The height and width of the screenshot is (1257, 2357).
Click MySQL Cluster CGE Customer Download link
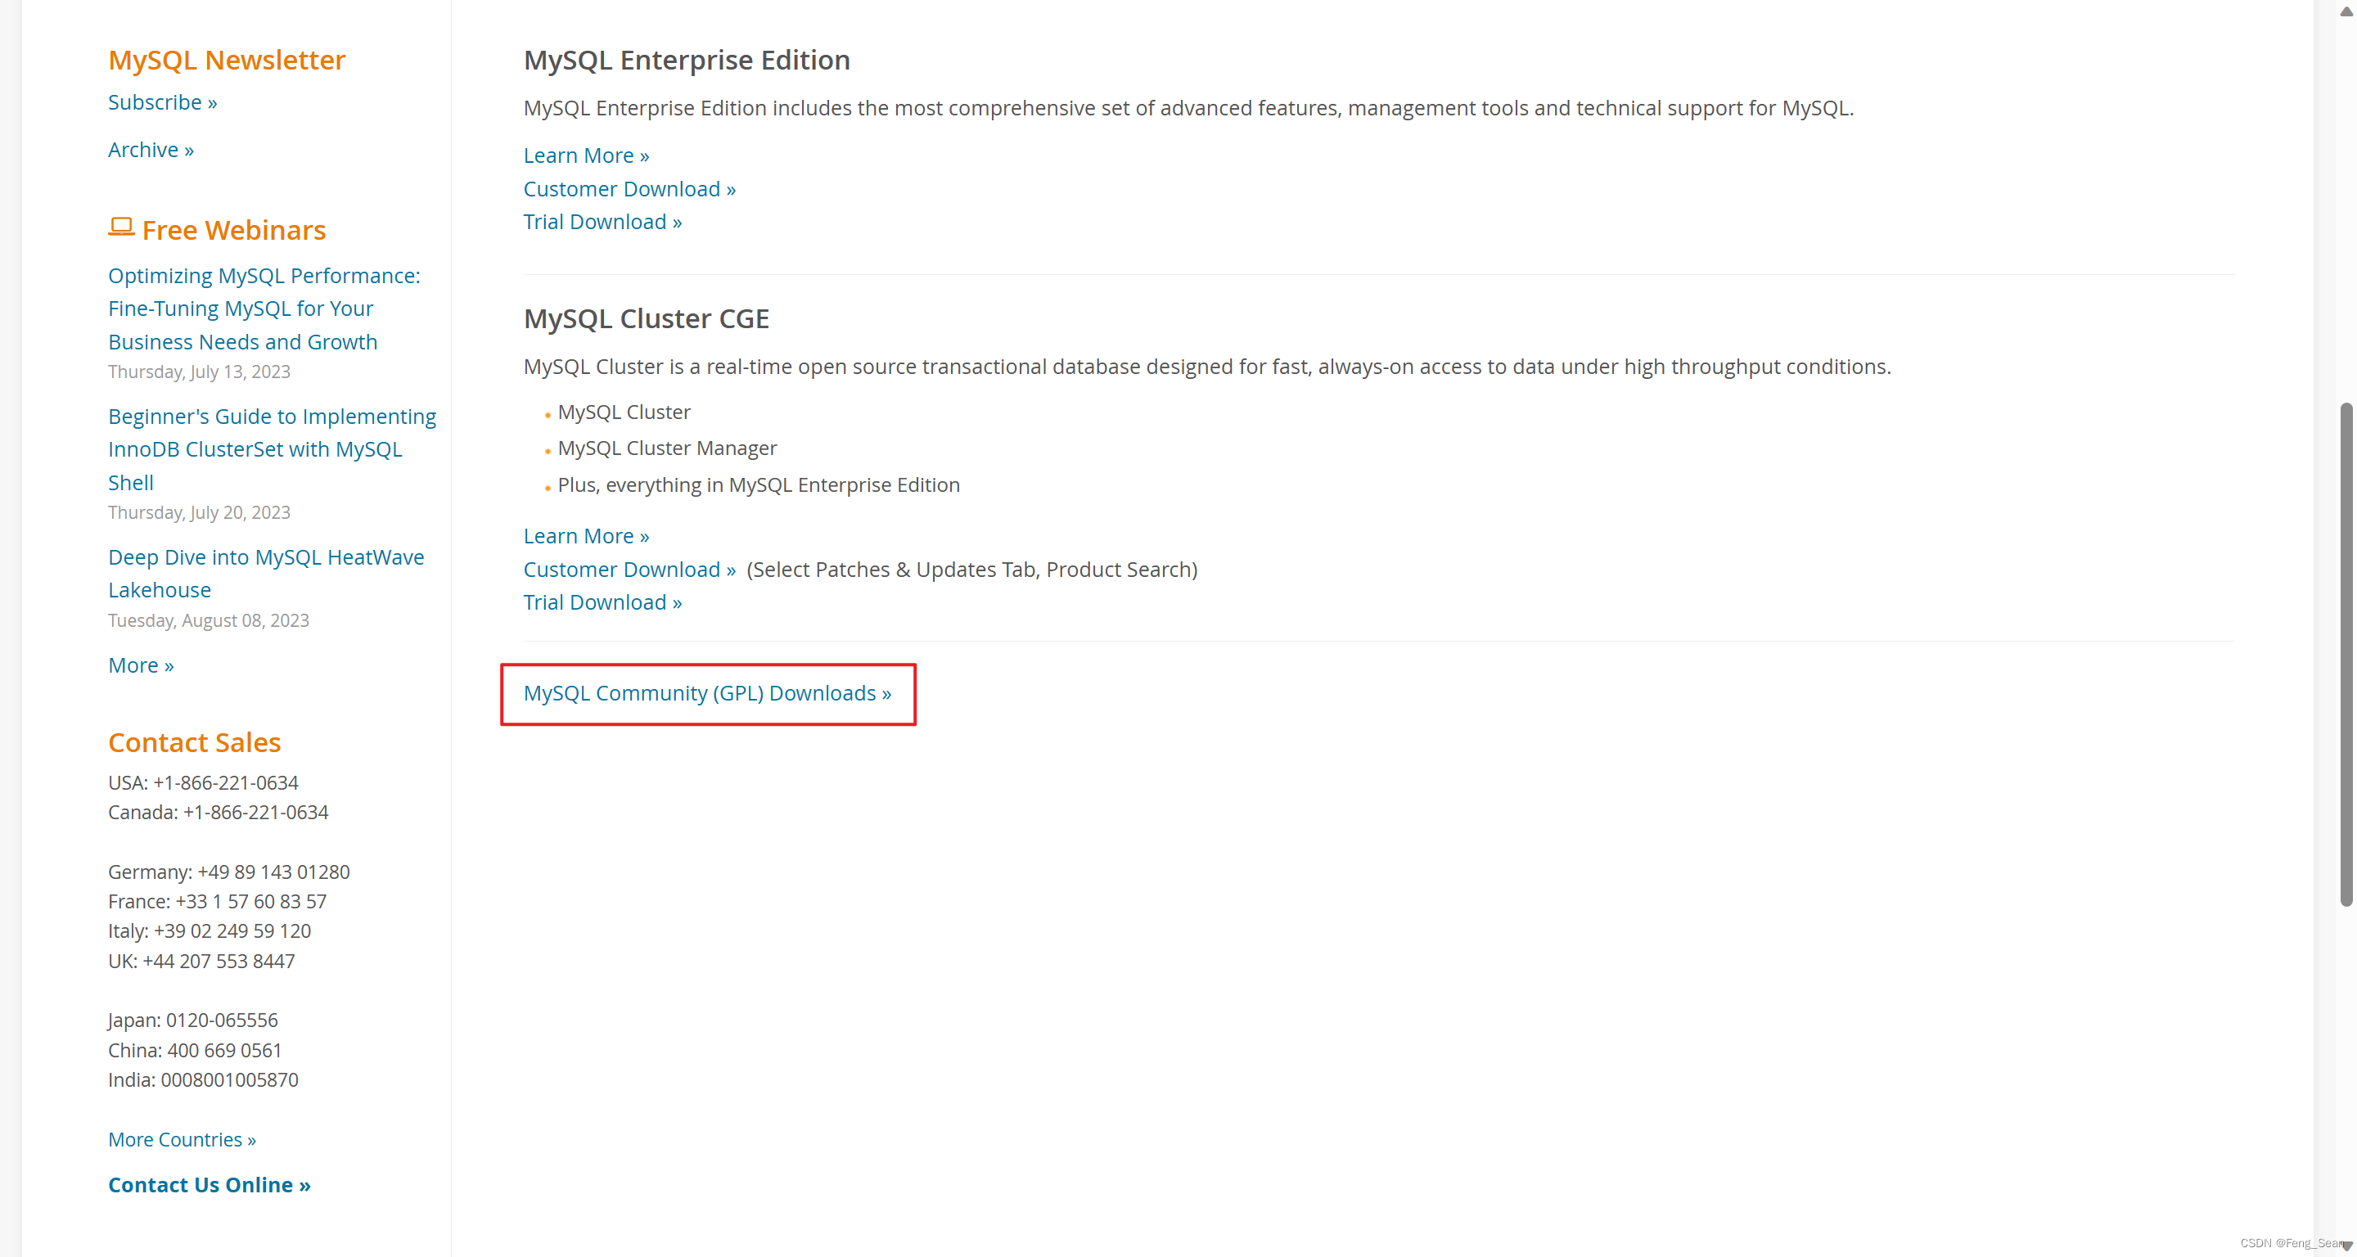[629, 569]
